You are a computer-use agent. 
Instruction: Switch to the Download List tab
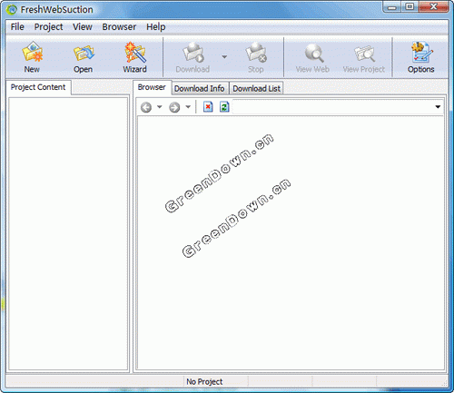(256, 89)
